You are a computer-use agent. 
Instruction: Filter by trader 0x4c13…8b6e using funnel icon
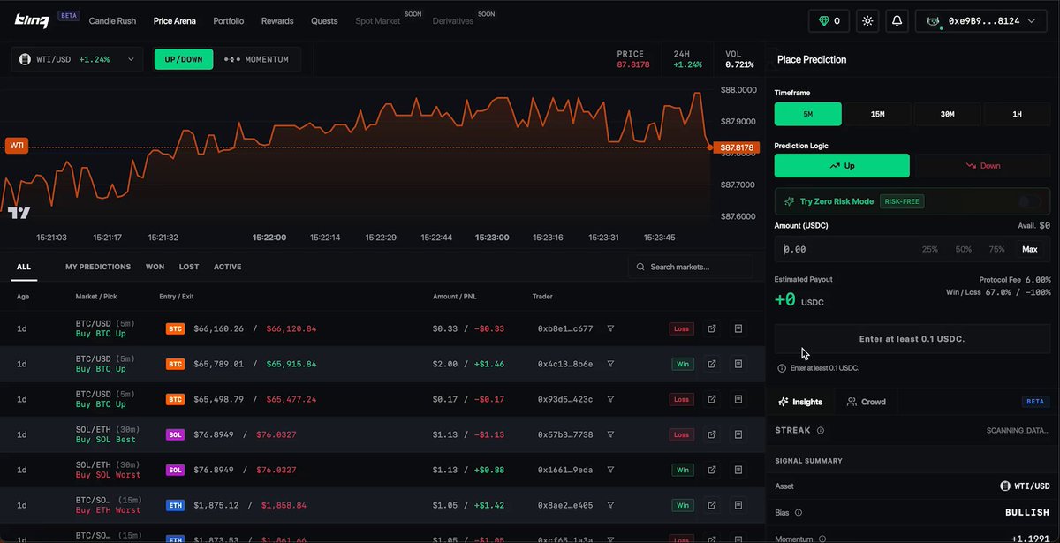coord(610,364)
